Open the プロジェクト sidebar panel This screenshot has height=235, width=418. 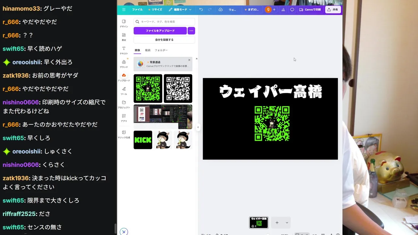click(124, 104)
